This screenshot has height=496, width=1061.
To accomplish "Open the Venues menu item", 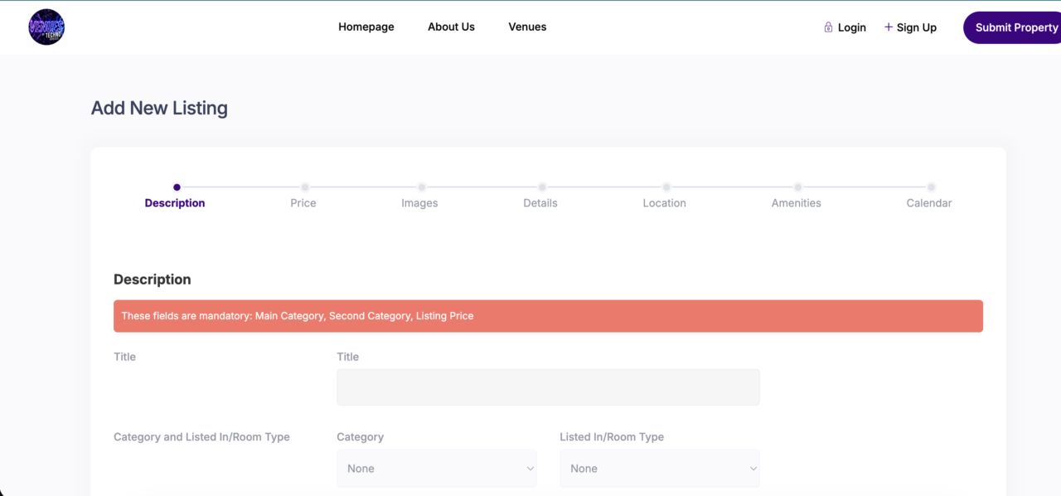I will (x=527, y=27).
